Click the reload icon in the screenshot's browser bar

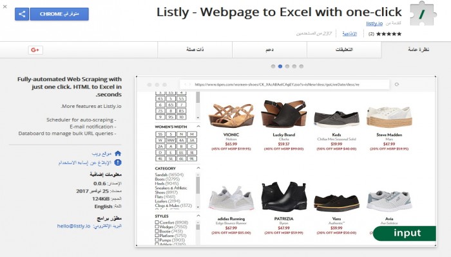point(397,84)
